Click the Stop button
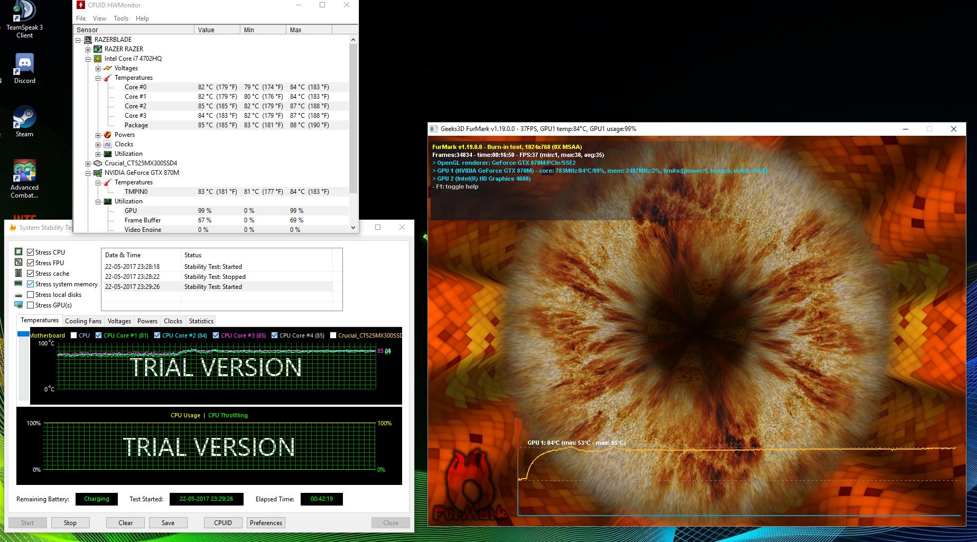The image size is (977, 542). tap(70, 523)
